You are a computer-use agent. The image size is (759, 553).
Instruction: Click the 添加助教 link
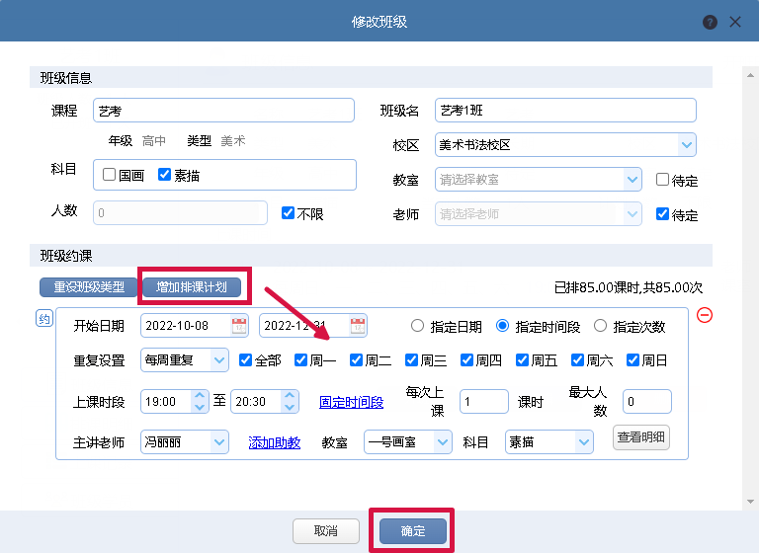pos(275,442)
